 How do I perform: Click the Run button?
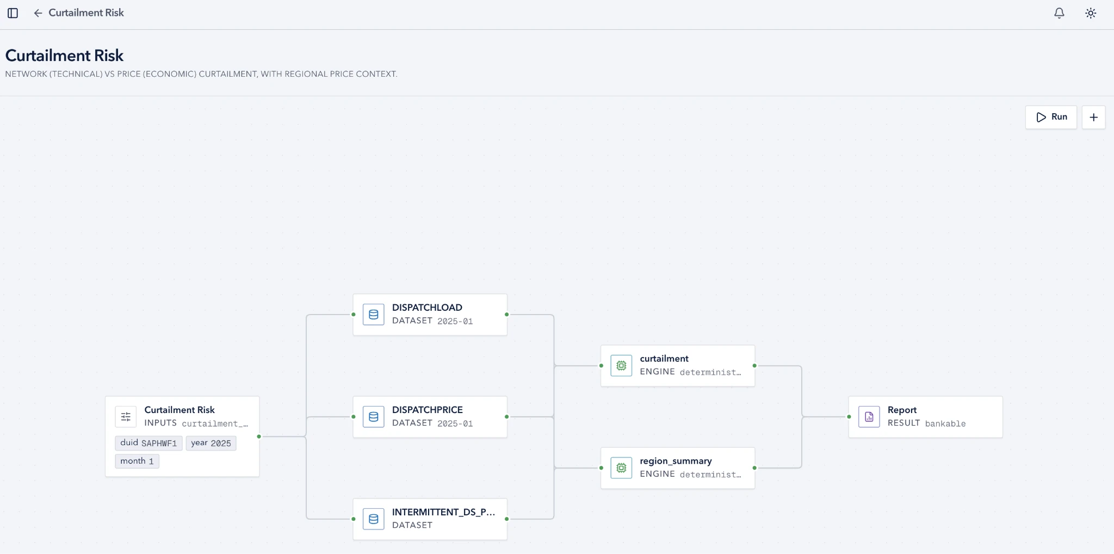(1051, 117)
